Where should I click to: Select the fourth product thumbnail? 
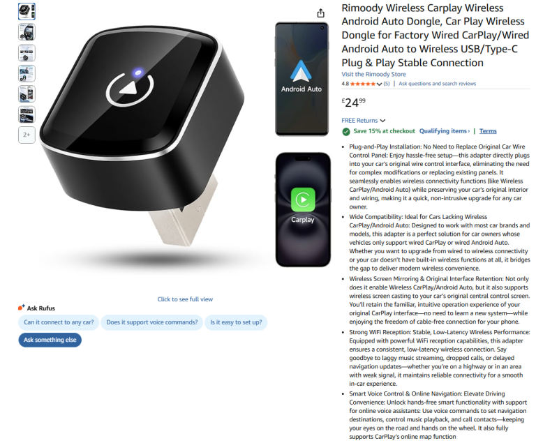point(27,73)
